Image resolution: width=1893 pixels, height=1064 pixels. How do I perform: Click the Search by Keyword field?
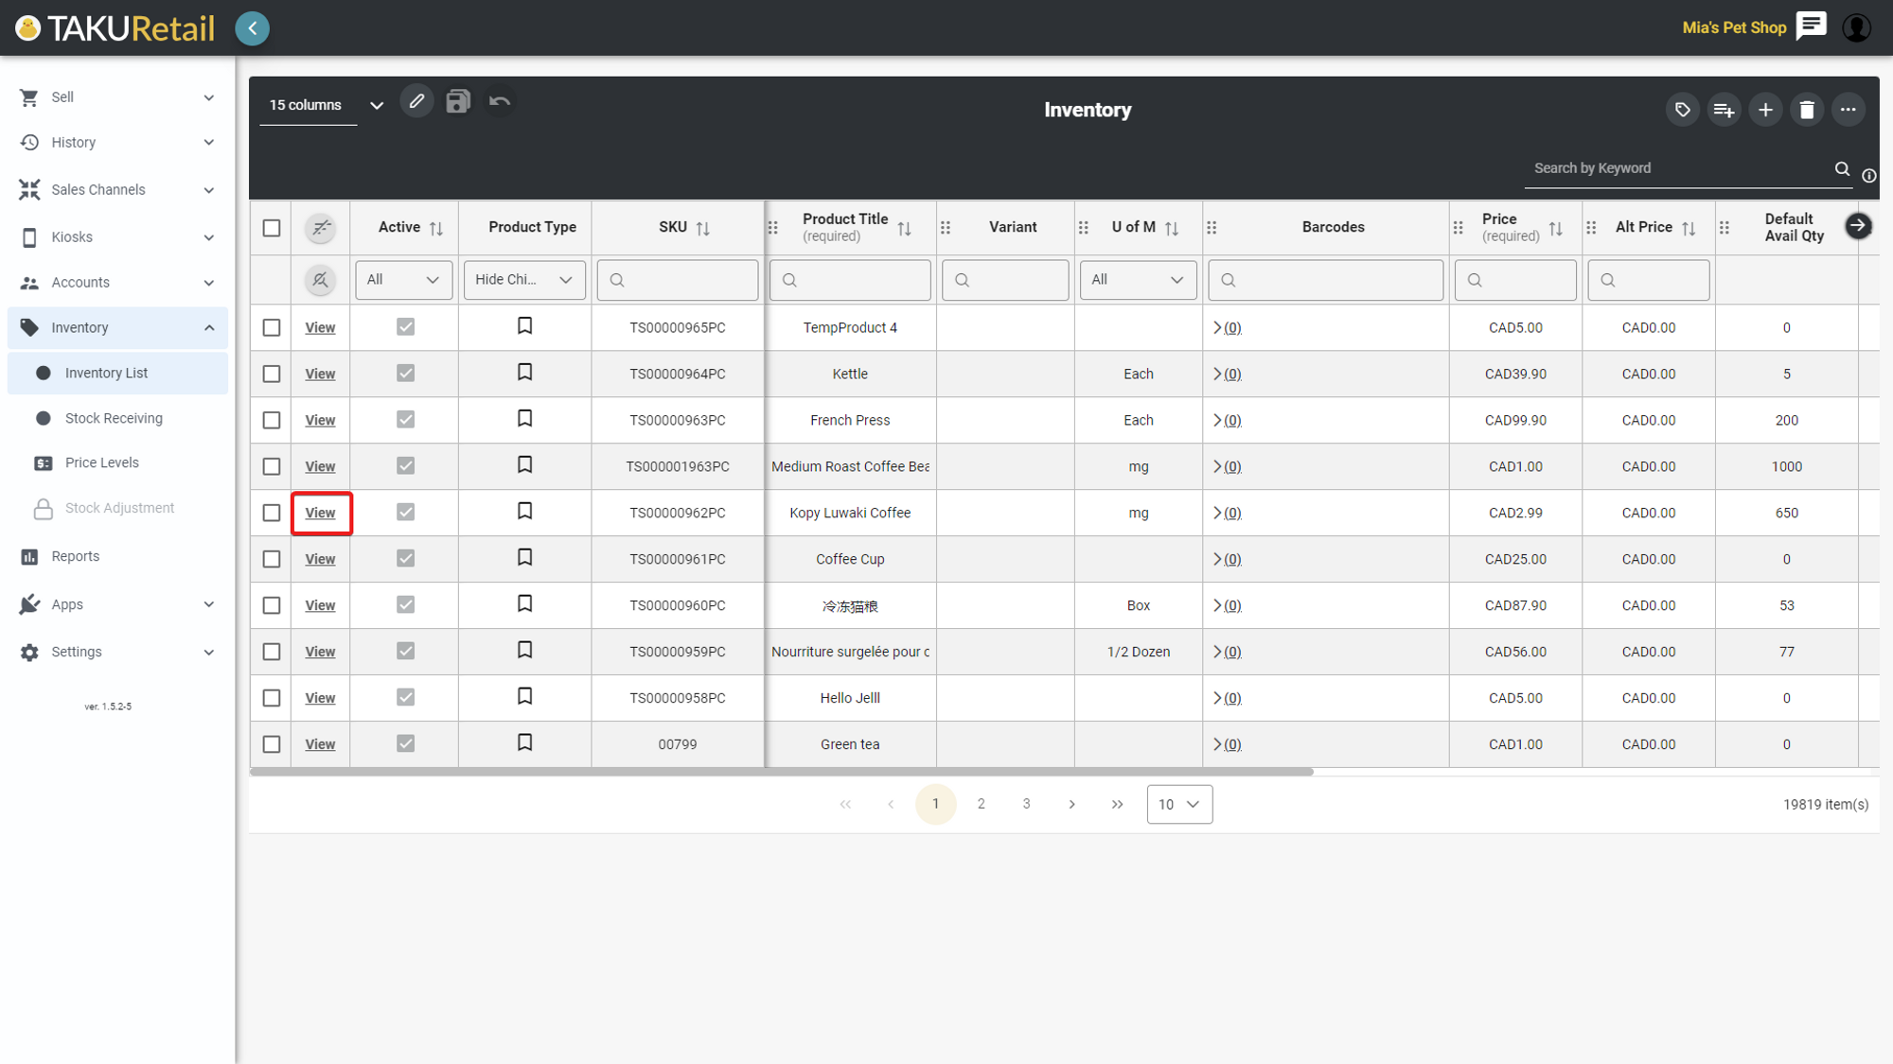click(x=1677, y=168)
